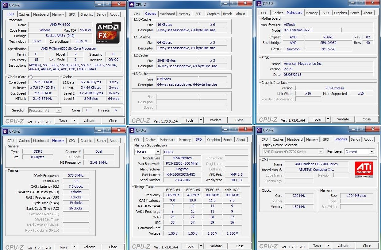Click the BIOS Date value 08/05/2015

328,75
